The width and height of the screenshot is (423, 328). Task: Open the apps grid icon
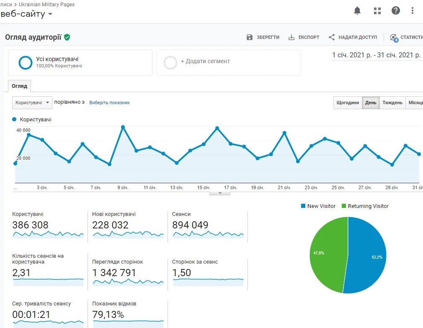coord(377,11)
